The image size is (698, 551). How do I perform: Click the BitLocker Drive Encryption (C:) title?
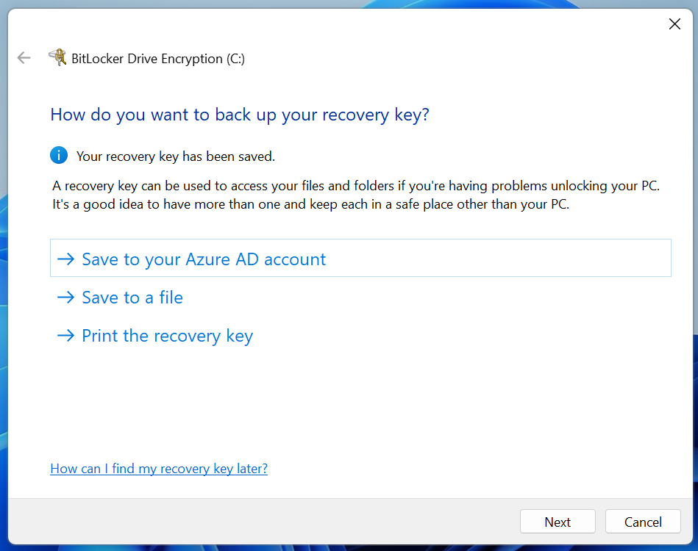tap(158, 59)
